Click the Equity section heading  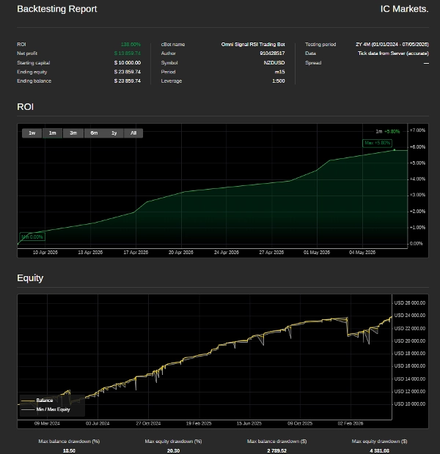[30, 278]
